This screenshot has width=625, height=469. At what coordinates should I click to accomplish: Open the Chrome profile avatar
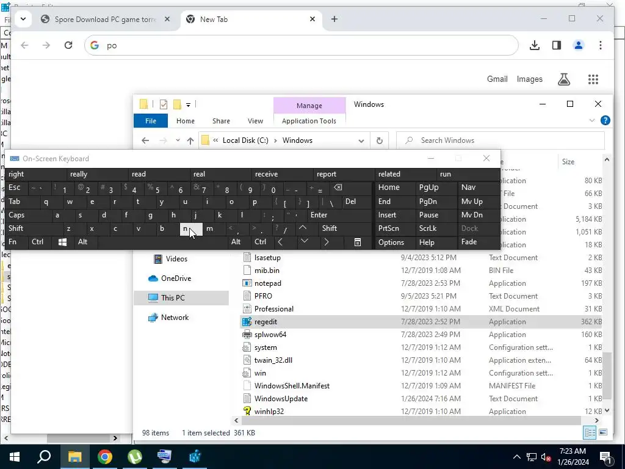click(579, 45)
